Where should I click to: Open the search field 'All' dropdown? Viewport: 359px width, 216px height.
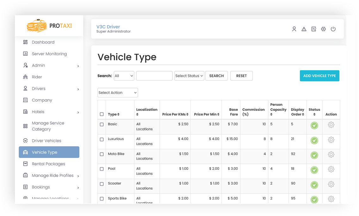click(124, 76)
